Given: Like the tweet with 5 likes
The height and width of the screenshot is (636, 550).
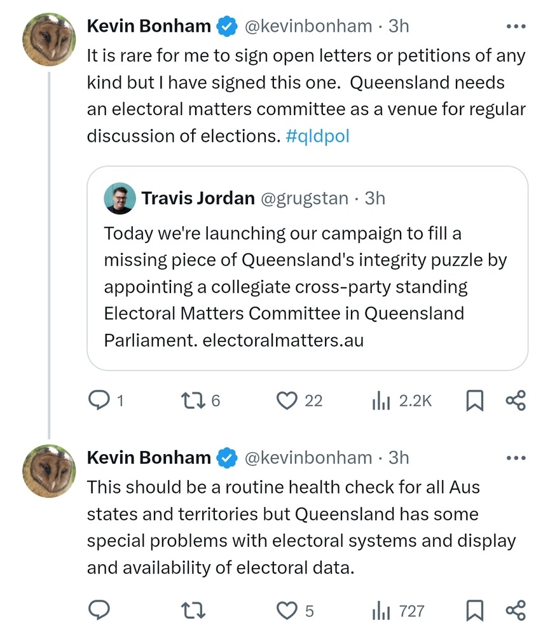Looking at the screenshot, I should pyautogui.click(x=287, y=611).
